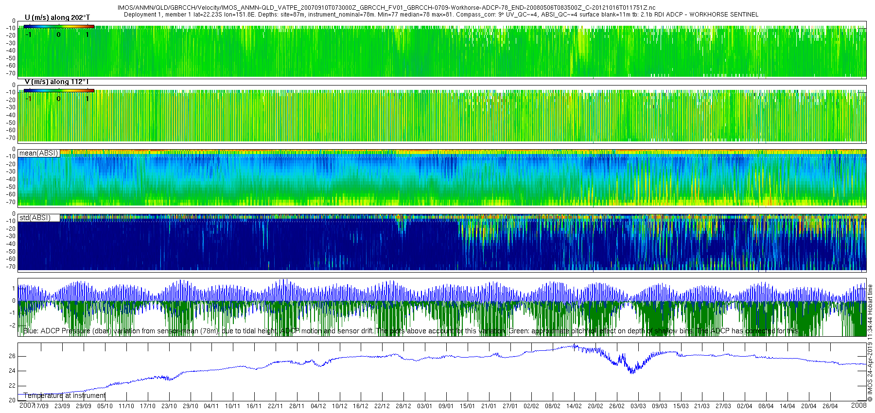Click the 26 tick on temperature axis
Screen dimensions: 875x413
pyautogui.click(x=12, y=356)
